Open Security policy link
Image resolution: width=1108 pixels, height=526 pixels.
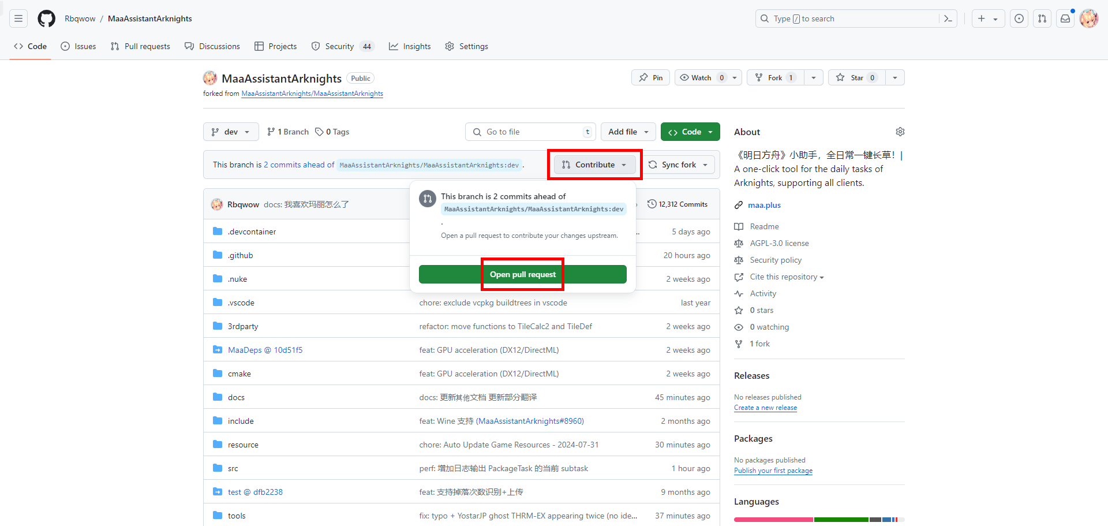768,260
